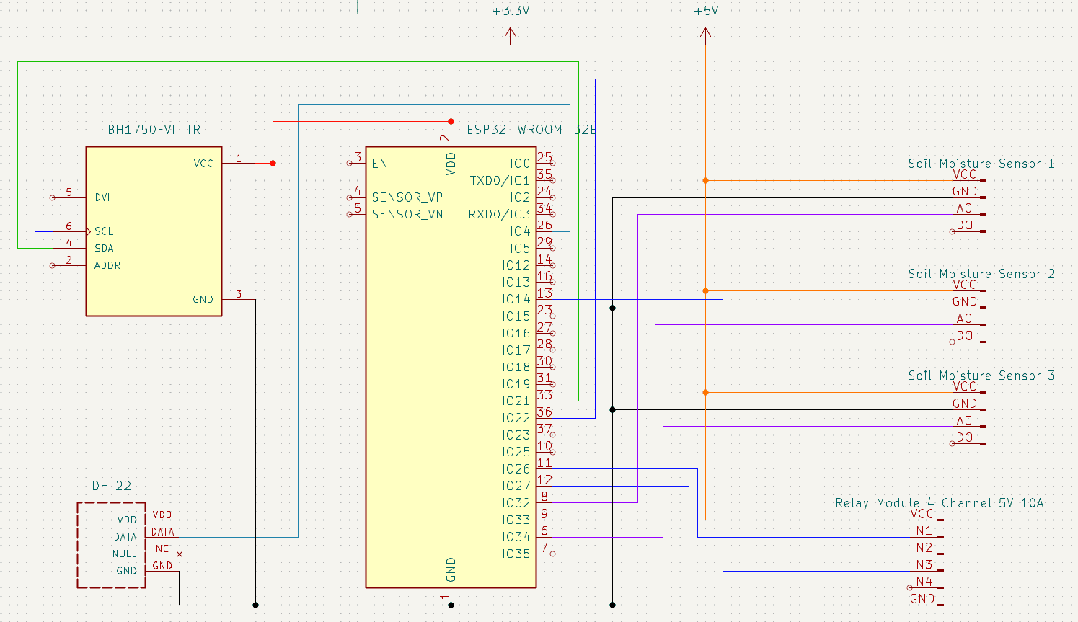Click the Relay Module 4 Channel 5V 10A label

click(940, 503)
